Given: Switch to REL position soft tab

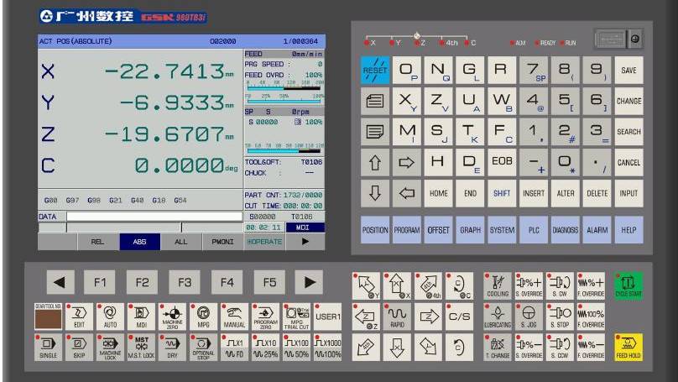Looking at the screenshot, I should [x=97, y=242].
